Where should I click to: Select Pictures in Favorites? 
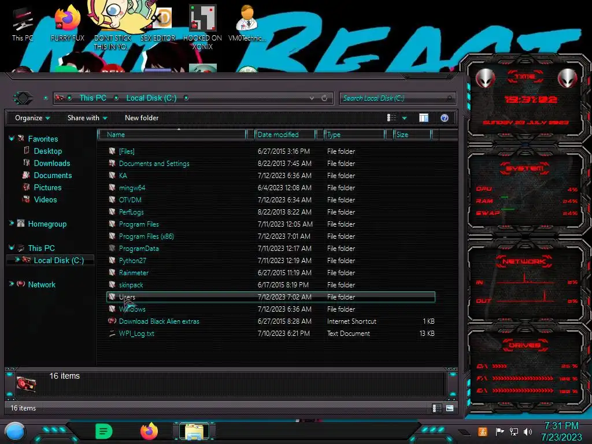point(47,187)
